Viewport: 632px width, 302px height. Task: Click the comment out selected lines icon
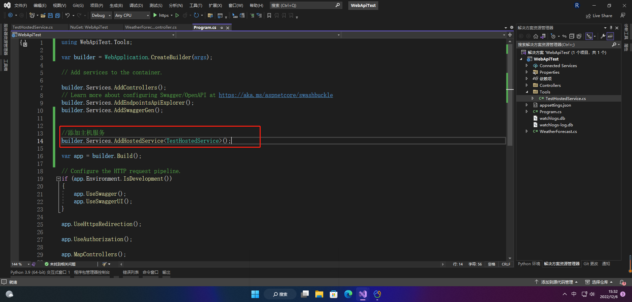coord(252,15)
